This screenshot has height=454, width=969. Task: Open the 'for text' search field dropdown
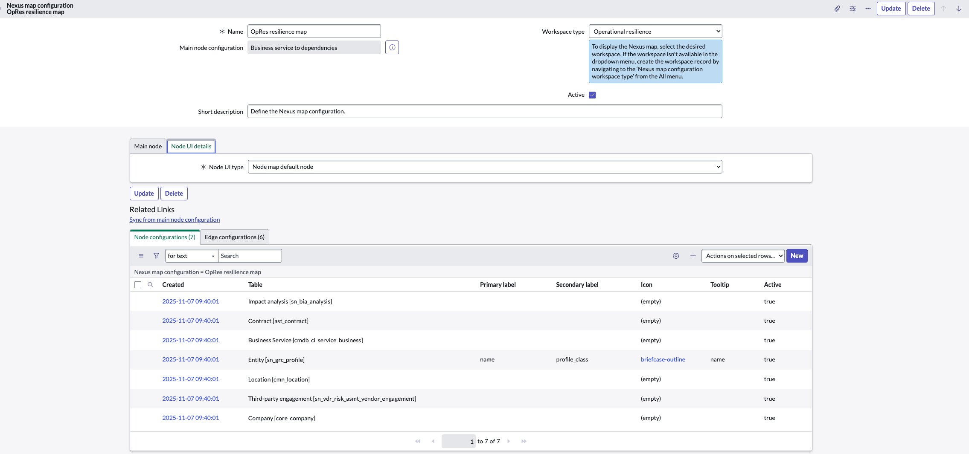click(x=191, y=256)
